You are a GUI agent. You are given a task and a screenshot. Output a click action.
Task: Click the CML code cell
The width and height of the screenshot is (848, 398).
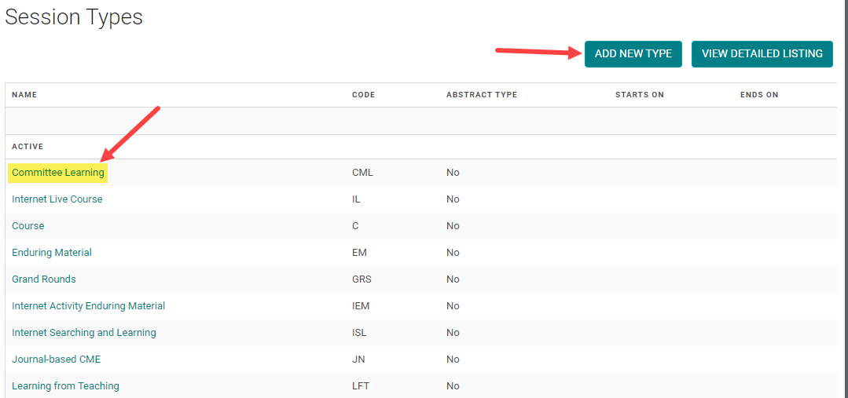362,173
